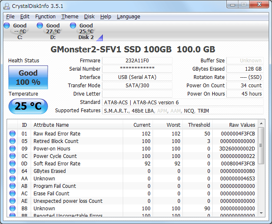Open the Theme menu
This screenshot has width=272, height=224.
tap(70, 17)
